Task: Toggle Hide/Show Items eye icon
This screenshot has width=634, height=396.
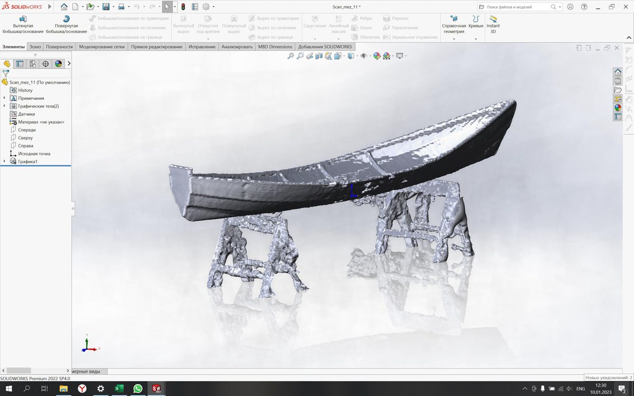Action: click(363, 56)
